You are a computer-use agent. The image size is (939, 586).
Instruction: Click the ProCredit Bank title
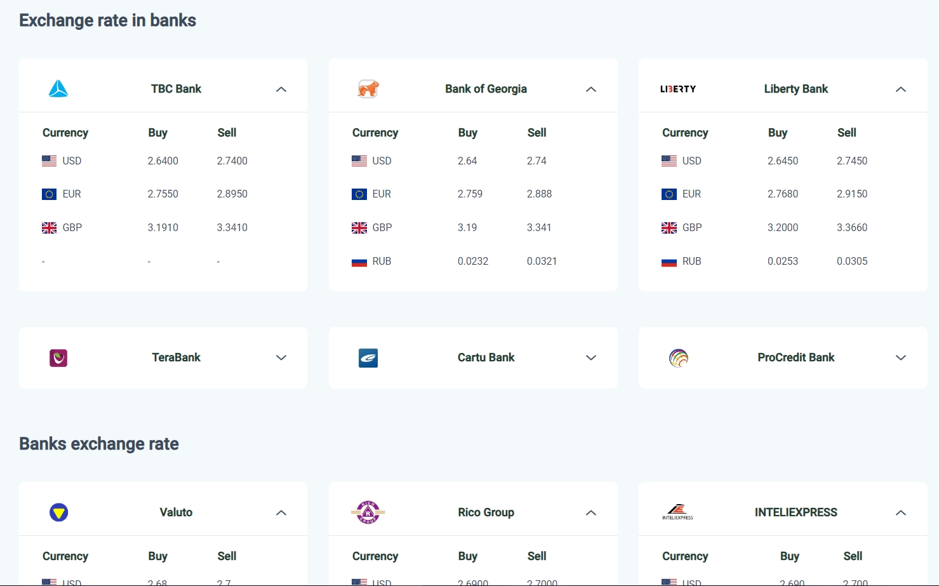[796, 357]
